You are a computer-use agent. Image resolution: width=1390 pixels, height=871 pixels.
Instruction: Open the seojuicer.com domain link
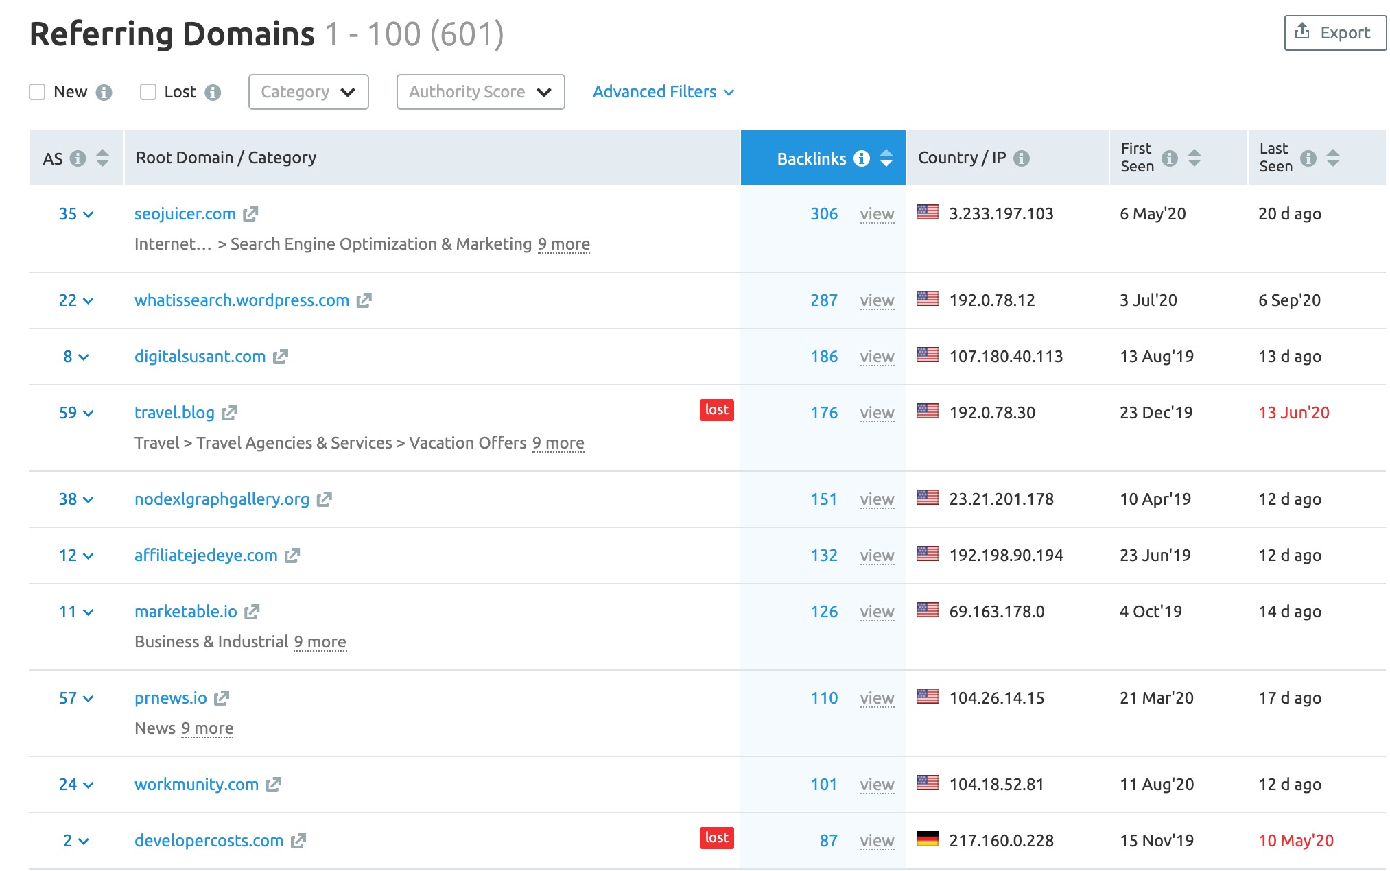pos(185,214)
